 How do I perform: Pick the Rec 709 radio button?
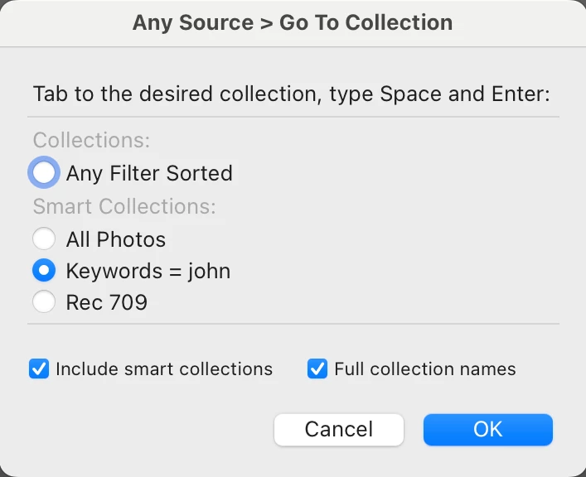coord(44,302)
